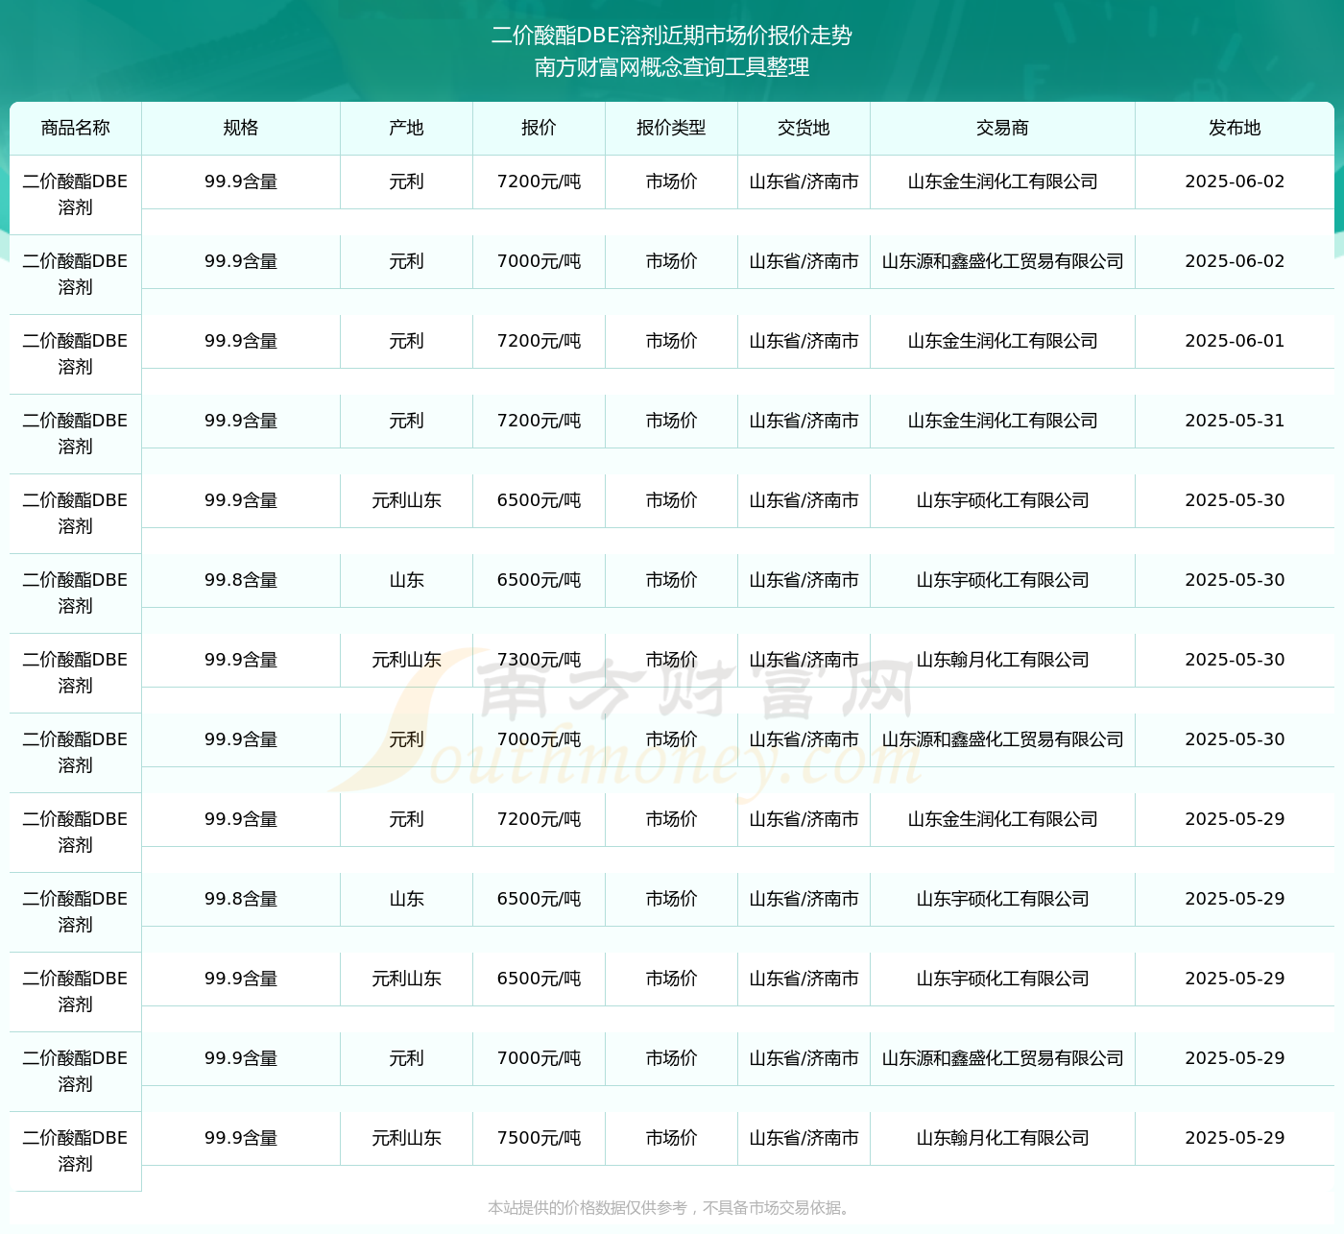
Task: Select 山东源和鑫盛化工贸易有限公司 in the 2025-05-30 row
Action: (x=1002, y=739)
